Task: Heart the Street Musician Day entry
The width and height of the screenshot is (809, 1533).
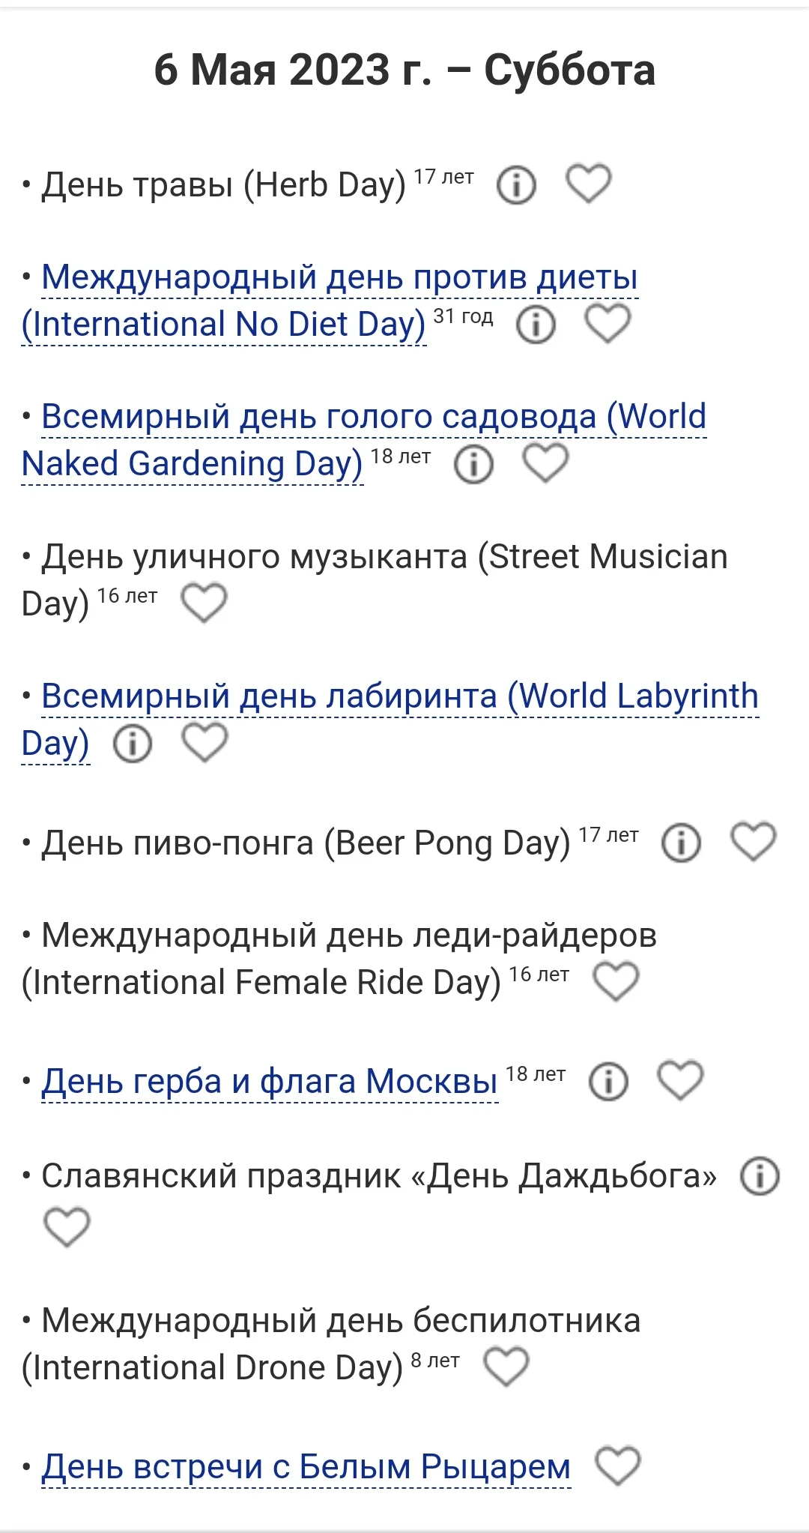Action: pyautogui.click(x=204, y=603)
